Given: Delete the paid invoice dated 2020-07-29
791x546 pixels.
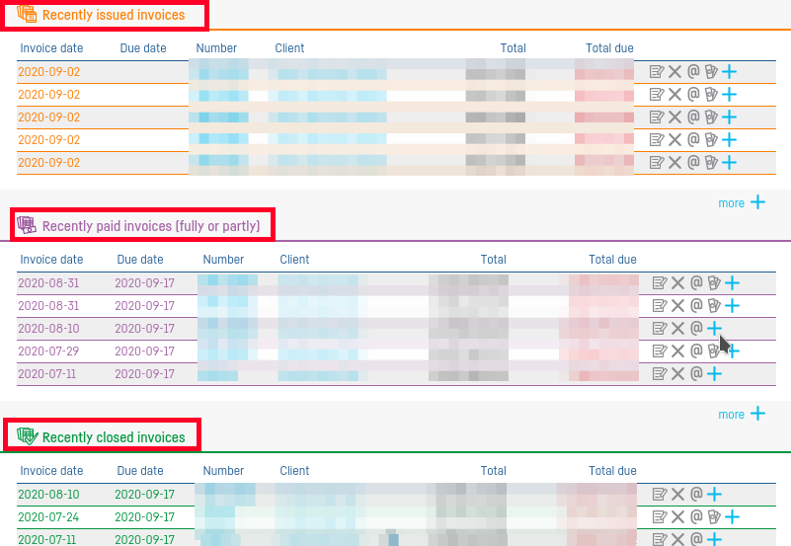Looking at the screenshot, I should 678,351.
